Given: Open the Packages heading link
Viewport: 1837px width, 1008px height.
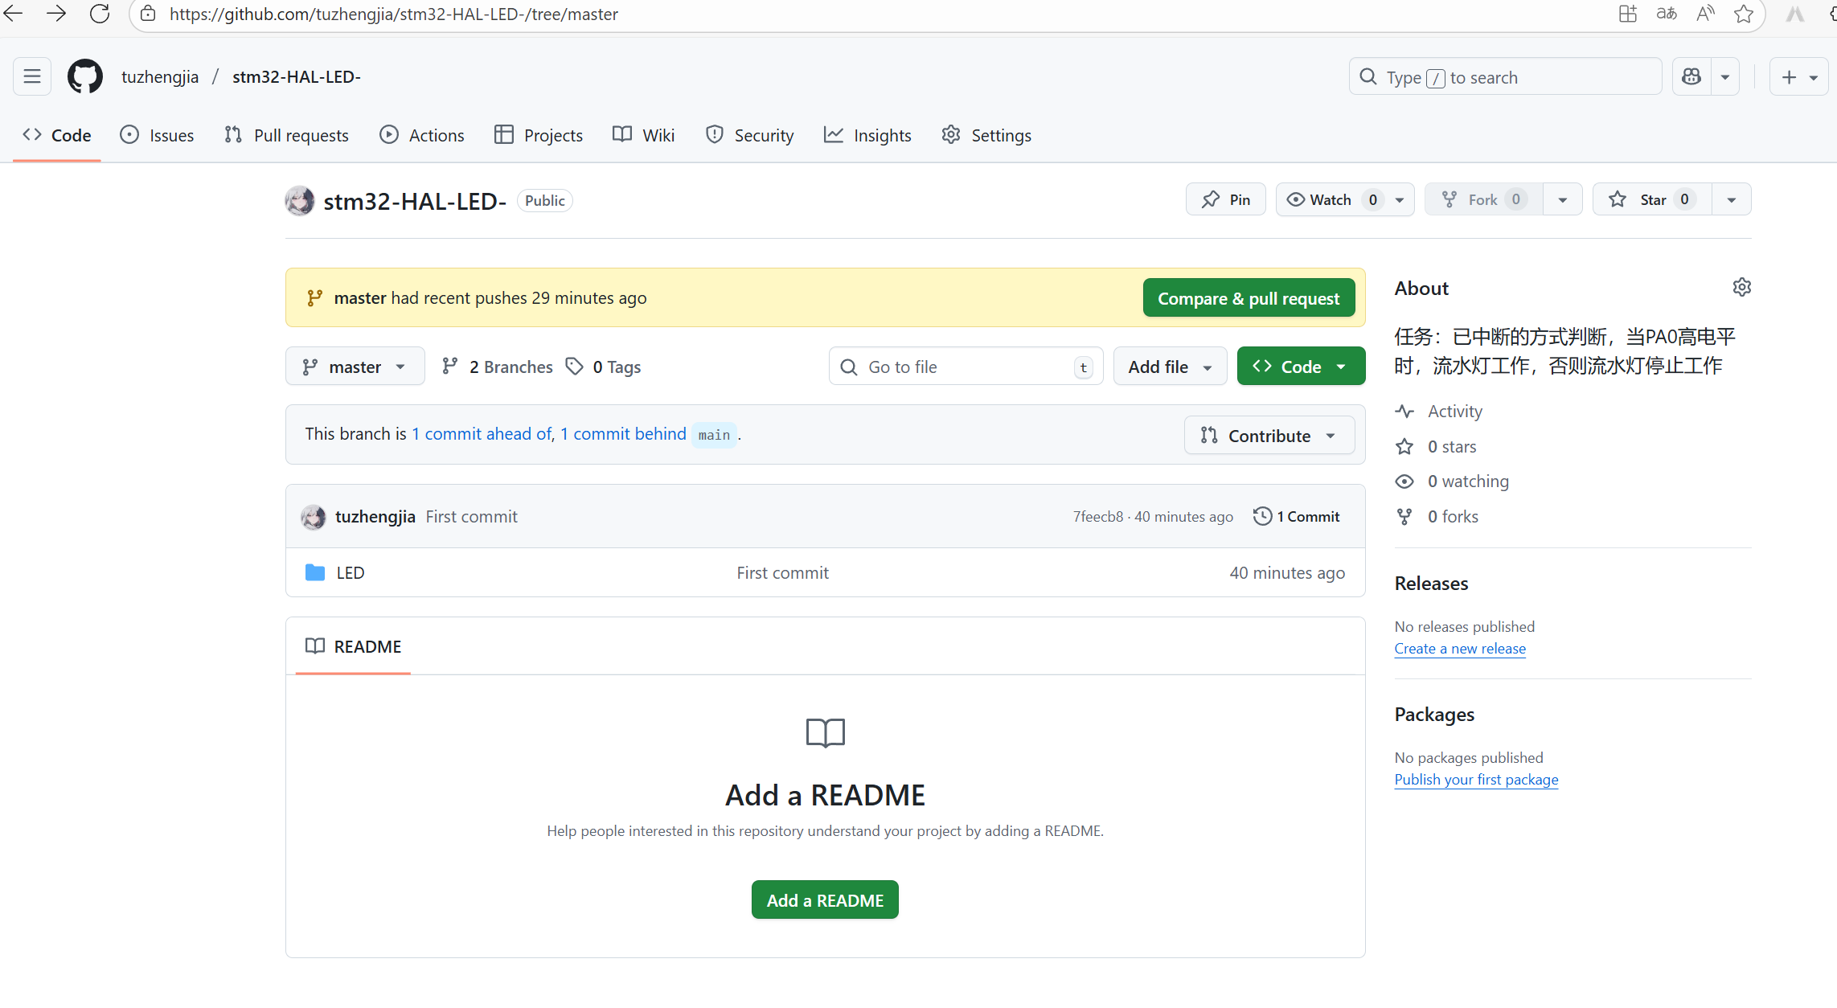Looking at the screenshot, I should [x=1434, y=715].
